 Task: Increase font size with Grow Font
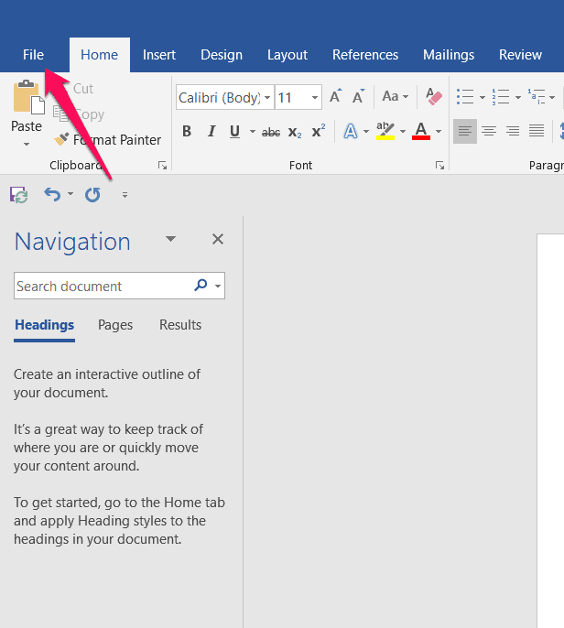(335, 97)
